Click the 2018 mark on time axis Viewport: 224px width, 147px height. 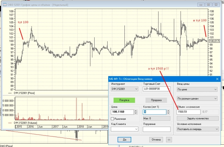click(x=81, y=127)
